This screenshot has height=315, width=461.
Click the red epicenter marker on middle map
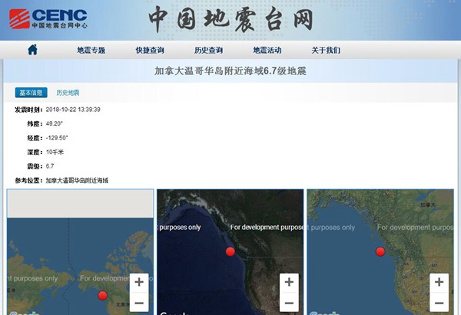[230, 251]
